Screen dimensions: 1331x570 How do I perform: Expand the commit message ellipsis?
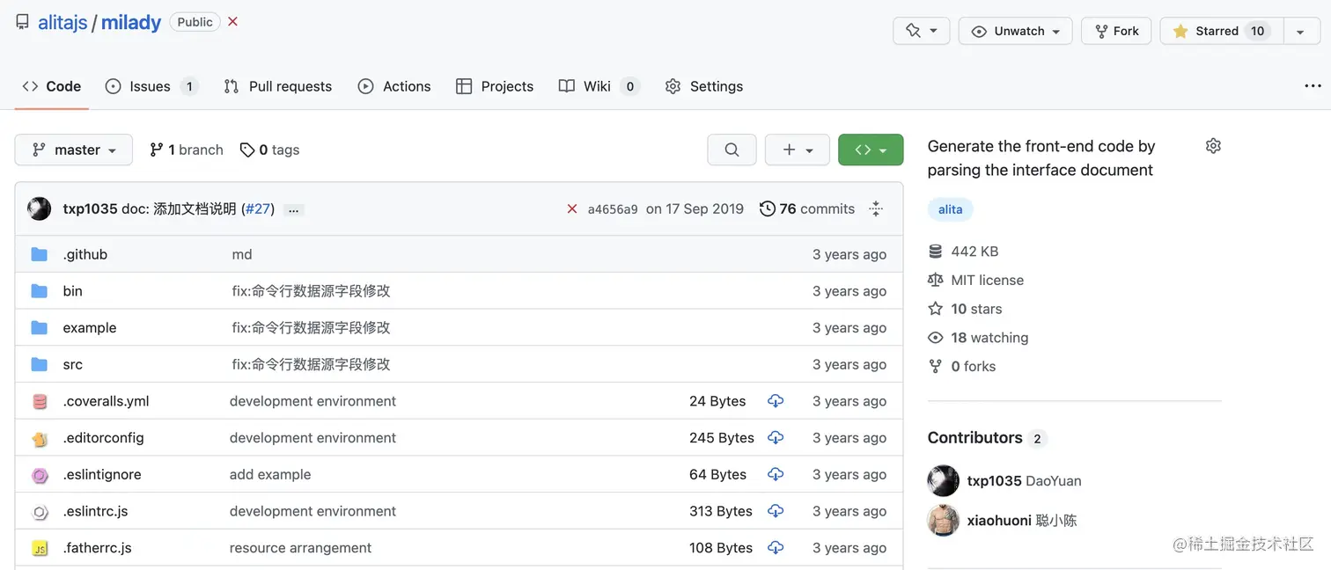tap(294, 209)
